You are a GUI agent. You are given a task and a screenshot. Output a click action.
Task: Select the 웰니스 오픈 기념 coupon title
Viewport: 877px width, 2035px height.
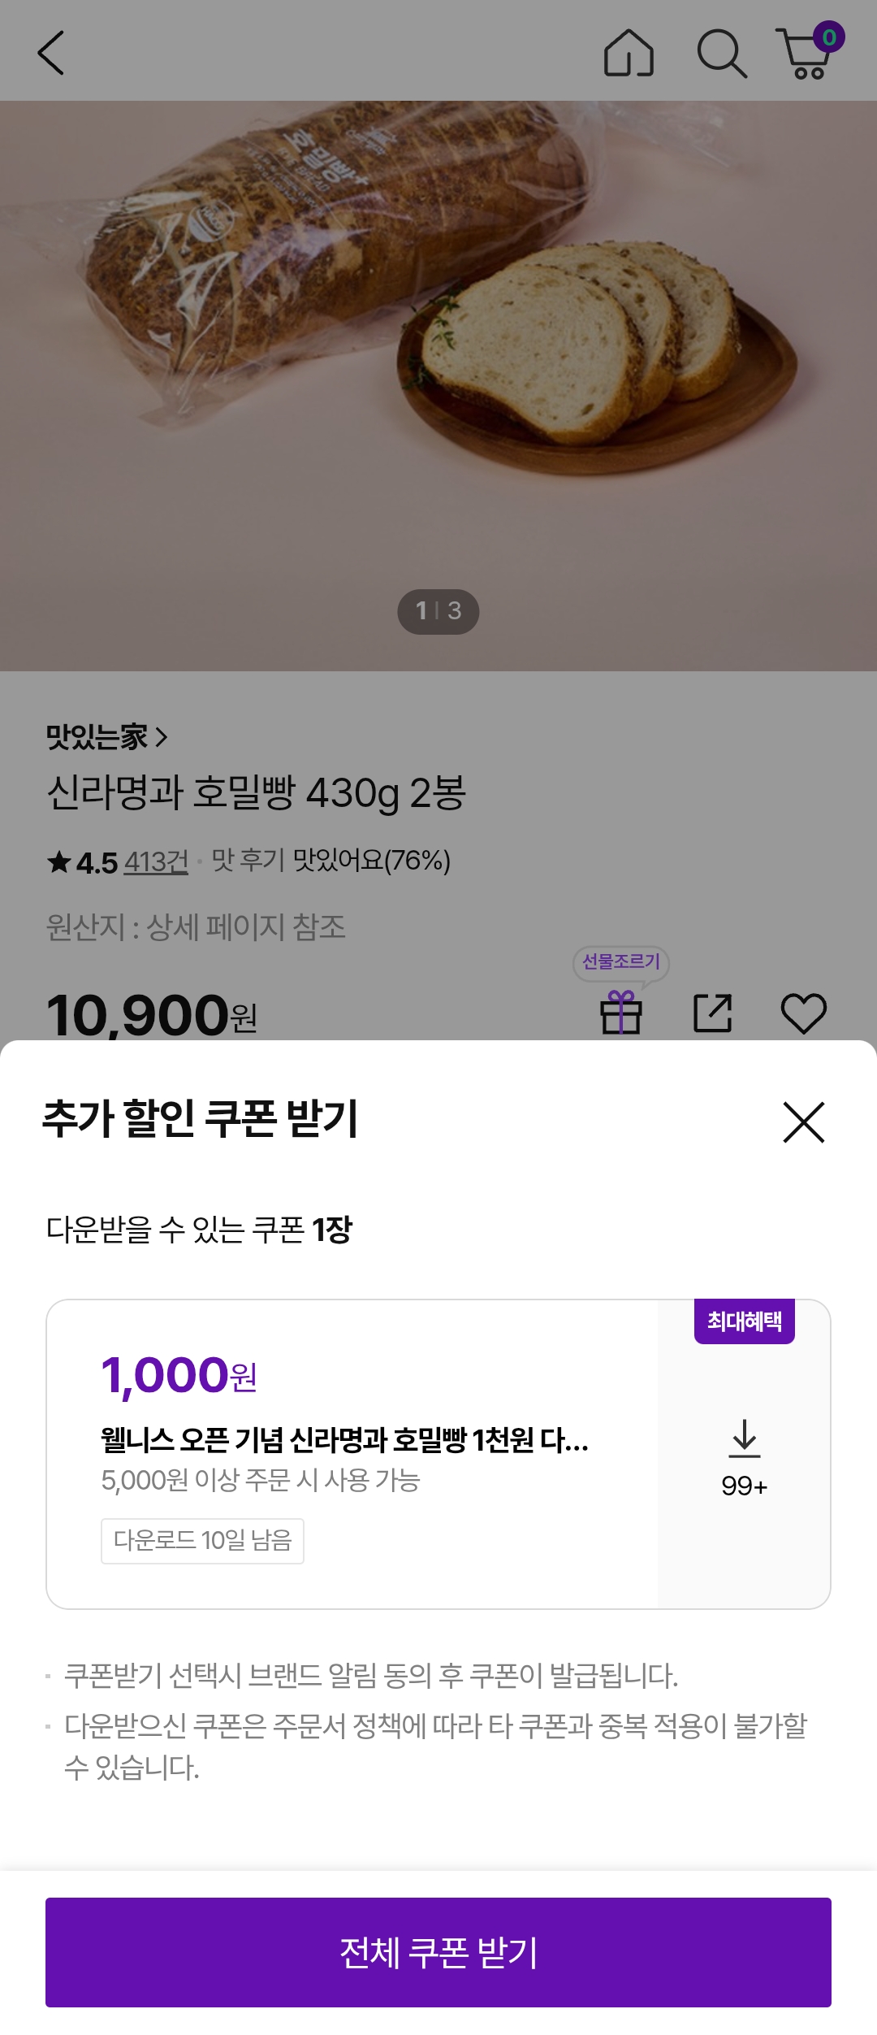click(x=344, y=1441)
